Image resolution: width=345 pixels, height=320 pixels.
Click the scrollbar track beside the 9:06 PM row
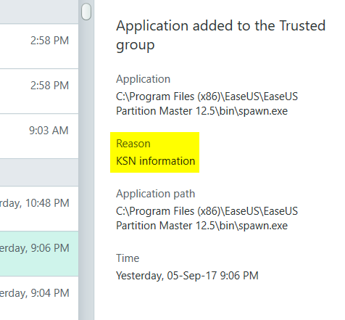(86, 253)
